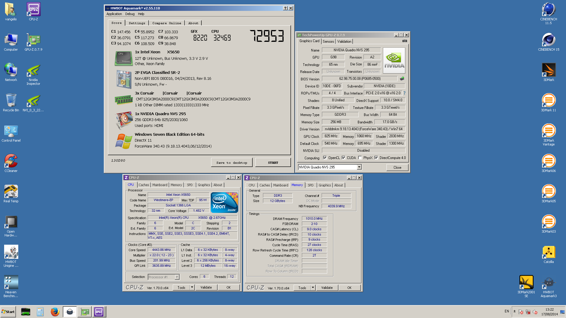Open the Nvidia Inspector desktop icon
This screenshot has width=566, height=318.
(x=33, y=74)
